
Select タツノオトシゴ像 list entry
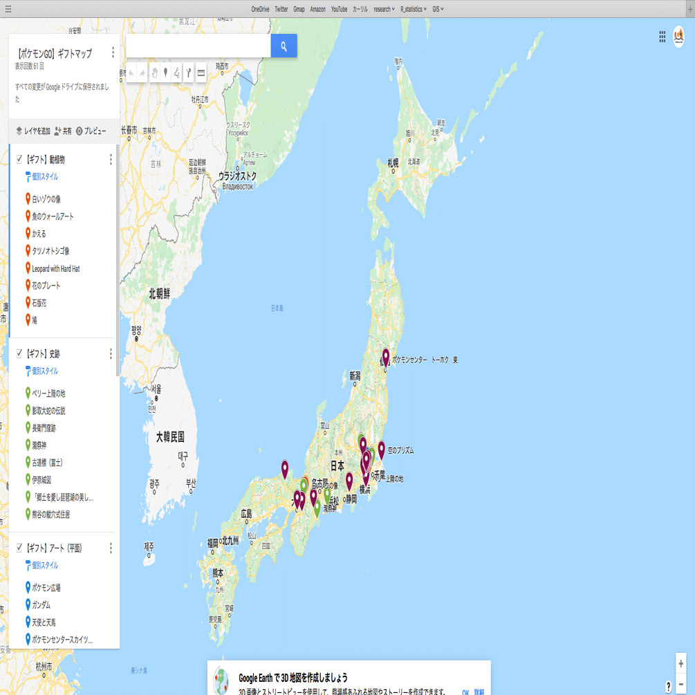point(50,251)
